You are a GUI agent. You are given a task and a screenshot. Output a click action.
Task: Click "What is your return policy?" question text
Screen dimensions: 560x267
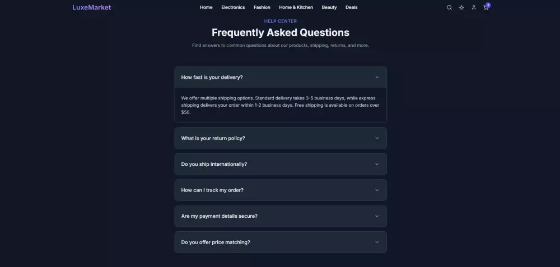pos(213,138)
